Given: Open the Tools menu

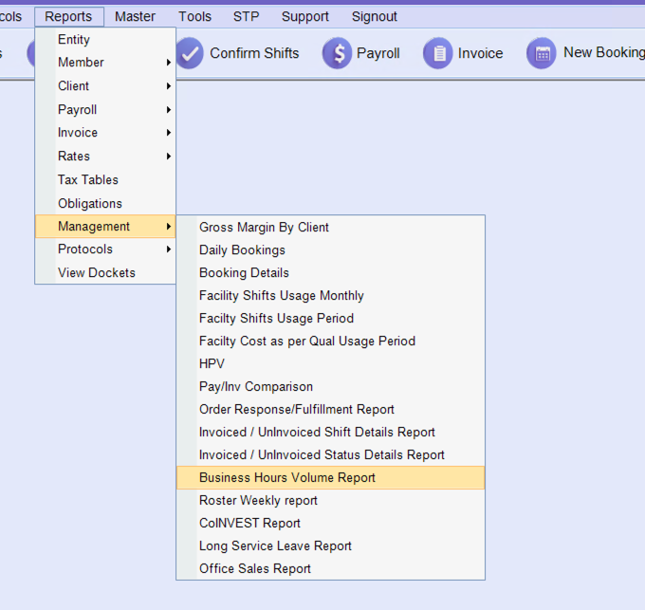Looking at the screenshot, I should tap(194, 16).
